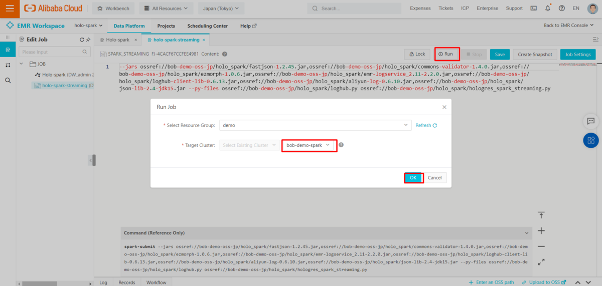Open the Help external link tab
The height and width of the screenshot is (286, 602).
tap(248, 26)
